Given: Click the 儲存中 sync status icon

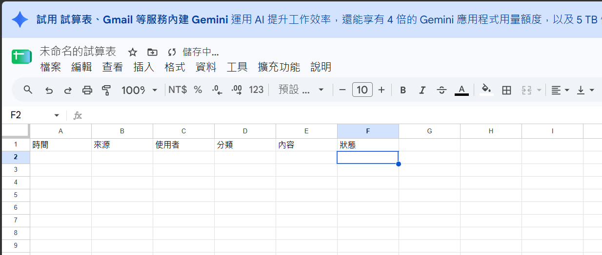Looking at the screenshot, I should pos(171,52).
